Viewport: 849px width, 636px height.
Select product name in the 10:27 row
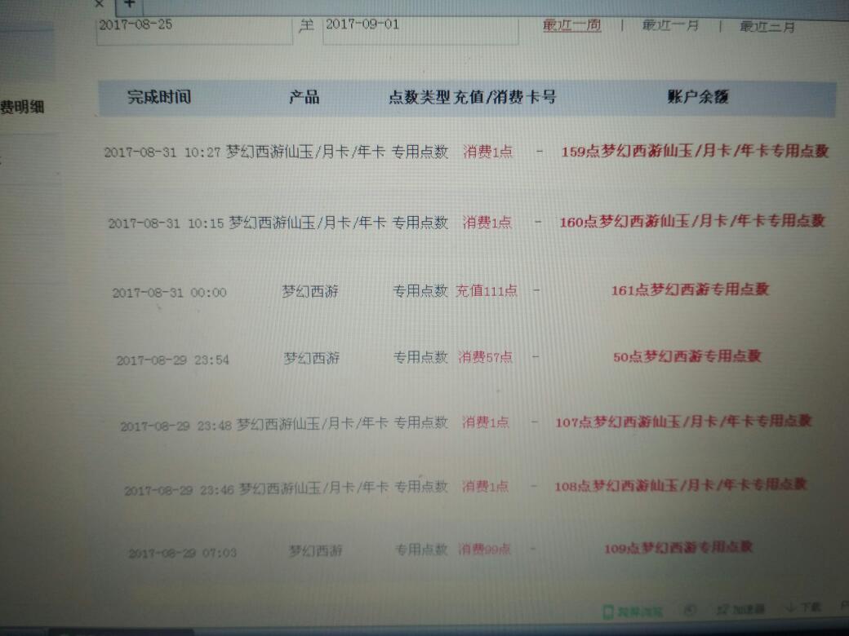305,152
